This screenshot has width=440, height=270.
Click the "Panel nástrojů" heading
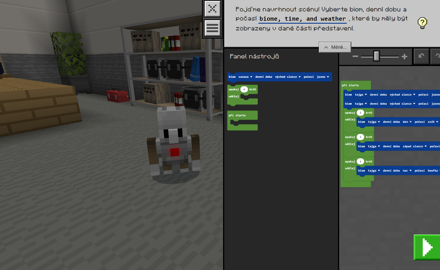tap(254, 56)
